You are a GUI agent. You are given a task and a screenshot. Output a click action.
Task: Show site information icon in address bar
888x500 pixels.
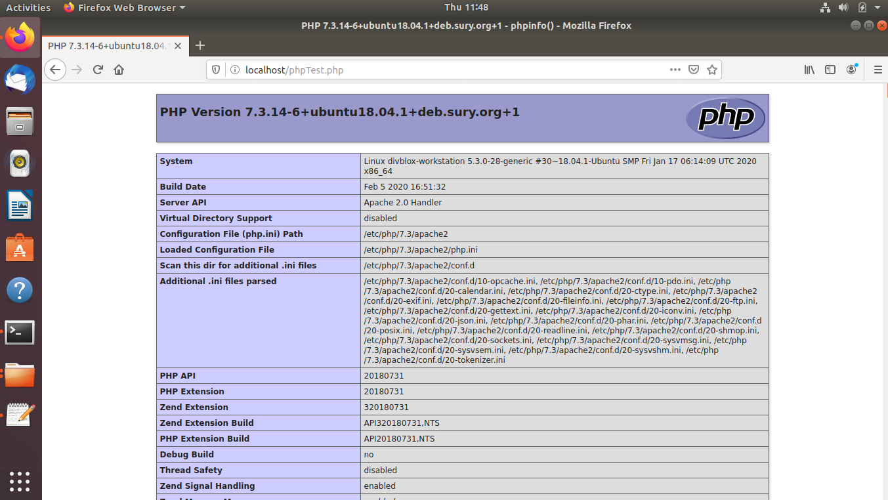[x=234, y=70]
